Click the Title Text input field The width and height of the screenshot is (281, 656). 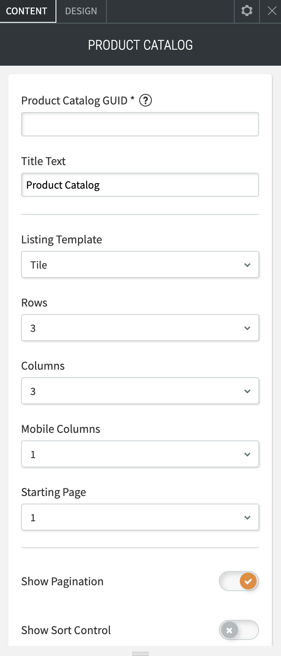(x=140, y=185)
